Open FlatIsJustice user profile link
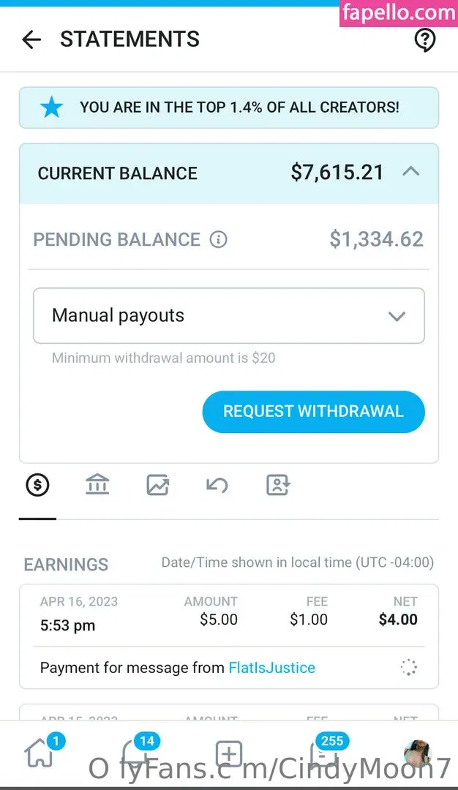 (271, 668)
